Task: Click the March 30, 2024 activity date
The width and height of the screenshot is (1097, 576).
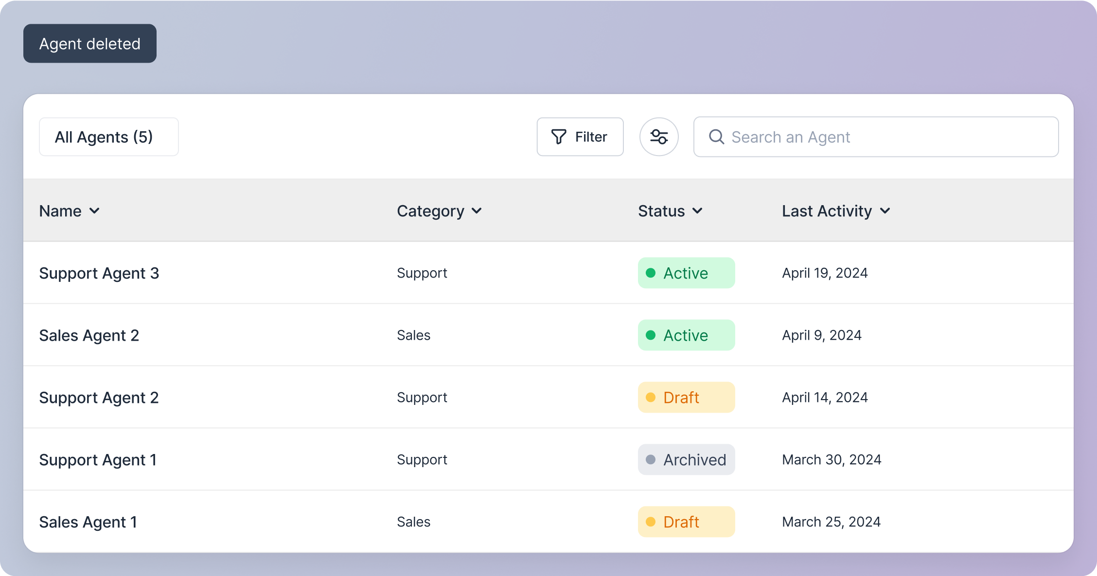Action: (x=832, y=460)
